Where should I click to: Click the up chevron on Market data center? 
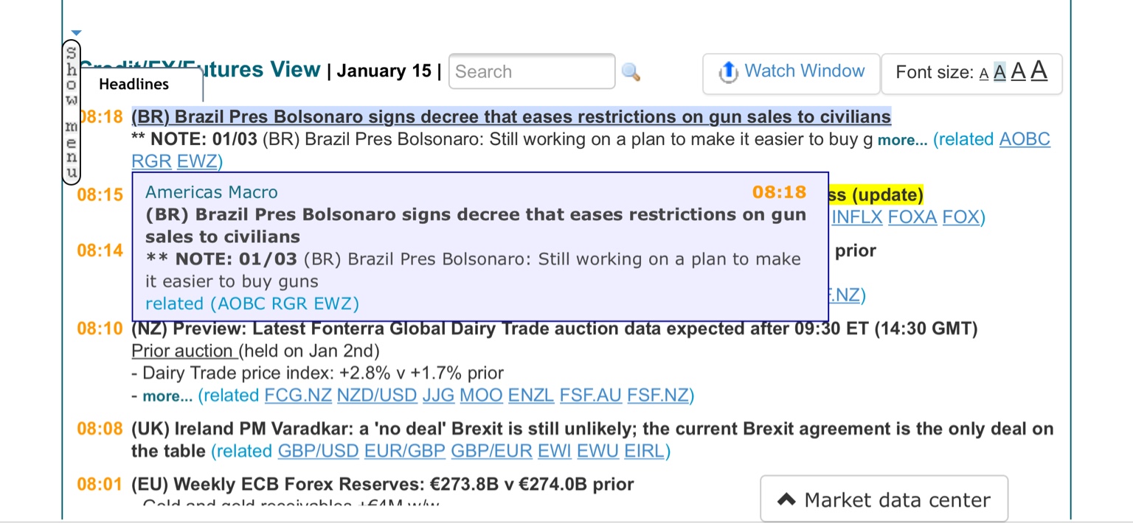pyautogui.click(x=786, y=500)
